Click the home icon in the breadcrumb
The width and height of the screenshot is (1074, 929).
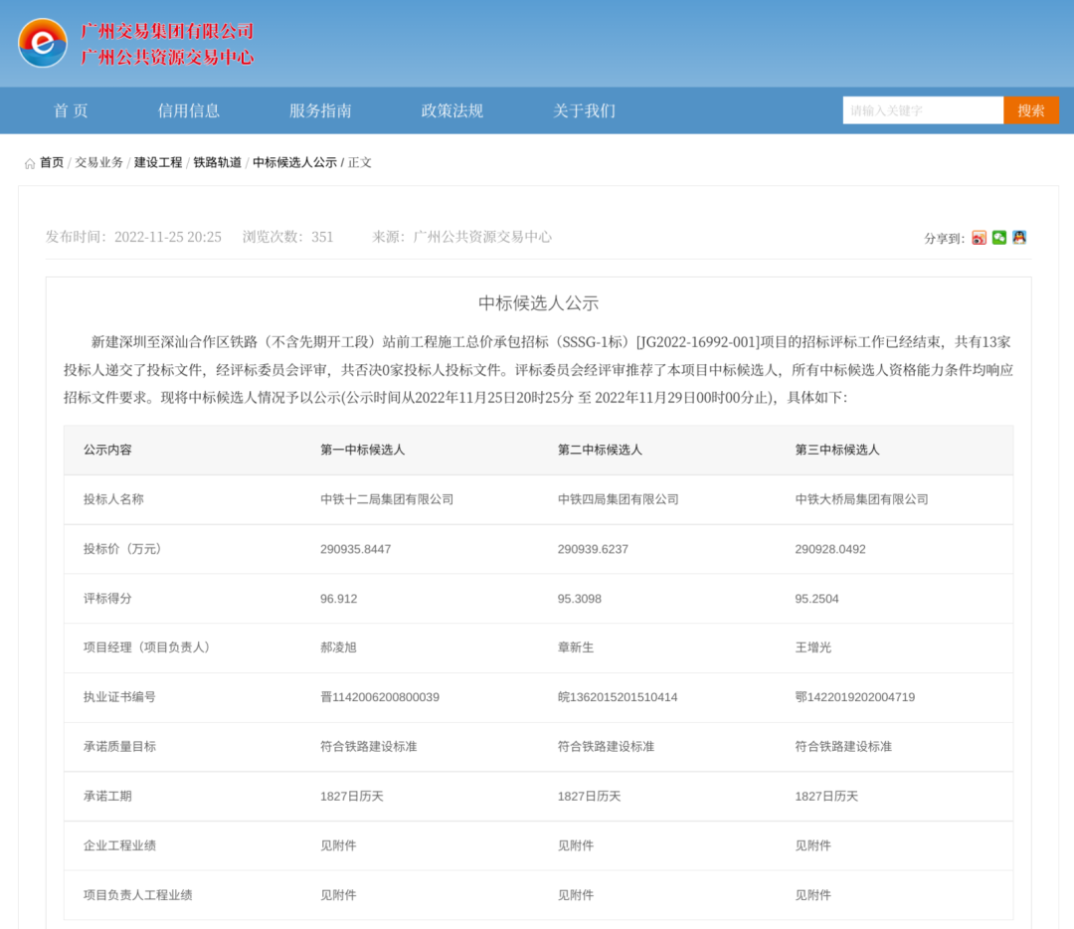pyautogui.click(x=30, y=163)
